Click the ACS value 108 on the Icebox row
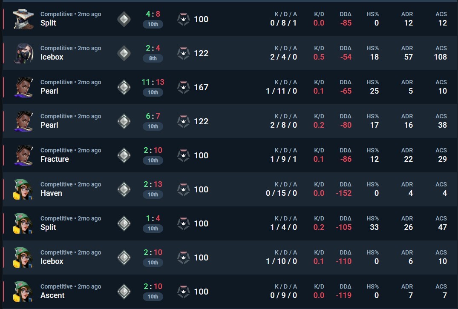Screen dimensions: 458x309 pyautogui.click(x=441, y=57)
